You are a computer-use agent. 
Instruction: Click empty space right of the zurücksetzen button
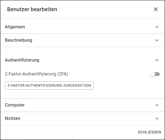(x=126, y=86)
